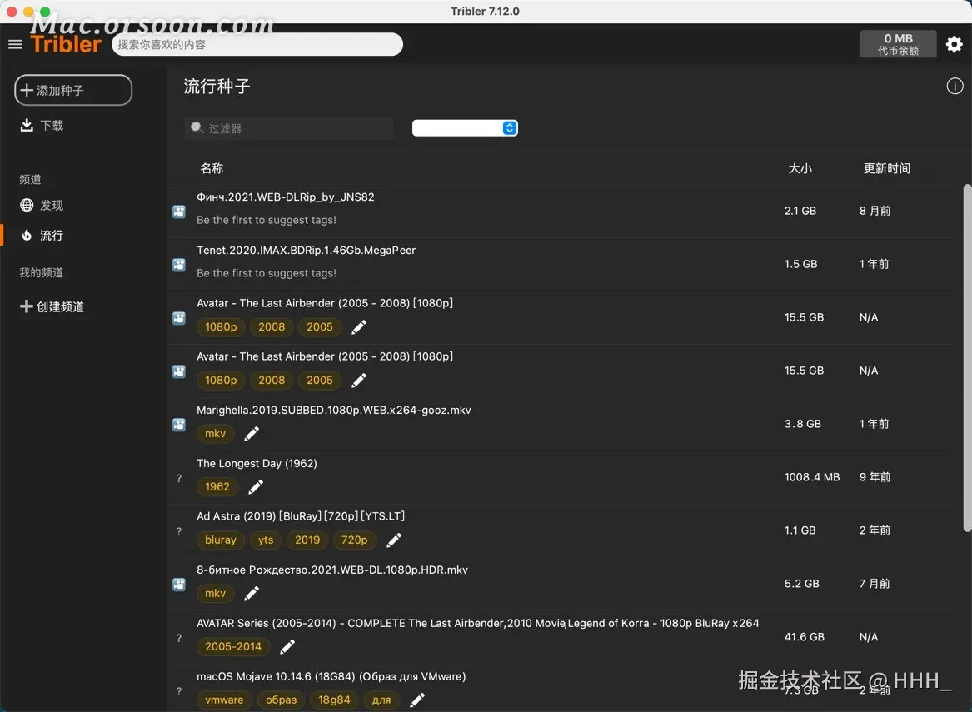Click the globe icon for Discover channels
Screen dimensions: 972x712
tap(27, 205)
